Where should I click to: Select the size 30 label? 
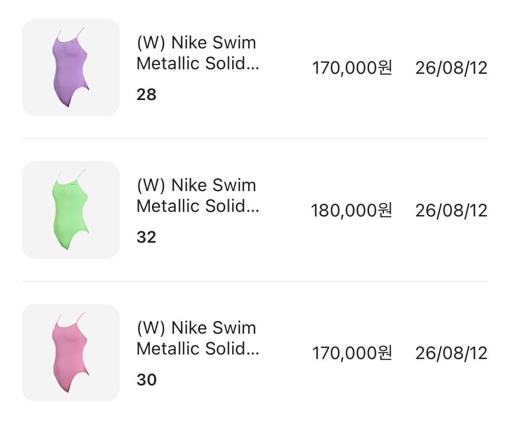[x=146, y=380]
